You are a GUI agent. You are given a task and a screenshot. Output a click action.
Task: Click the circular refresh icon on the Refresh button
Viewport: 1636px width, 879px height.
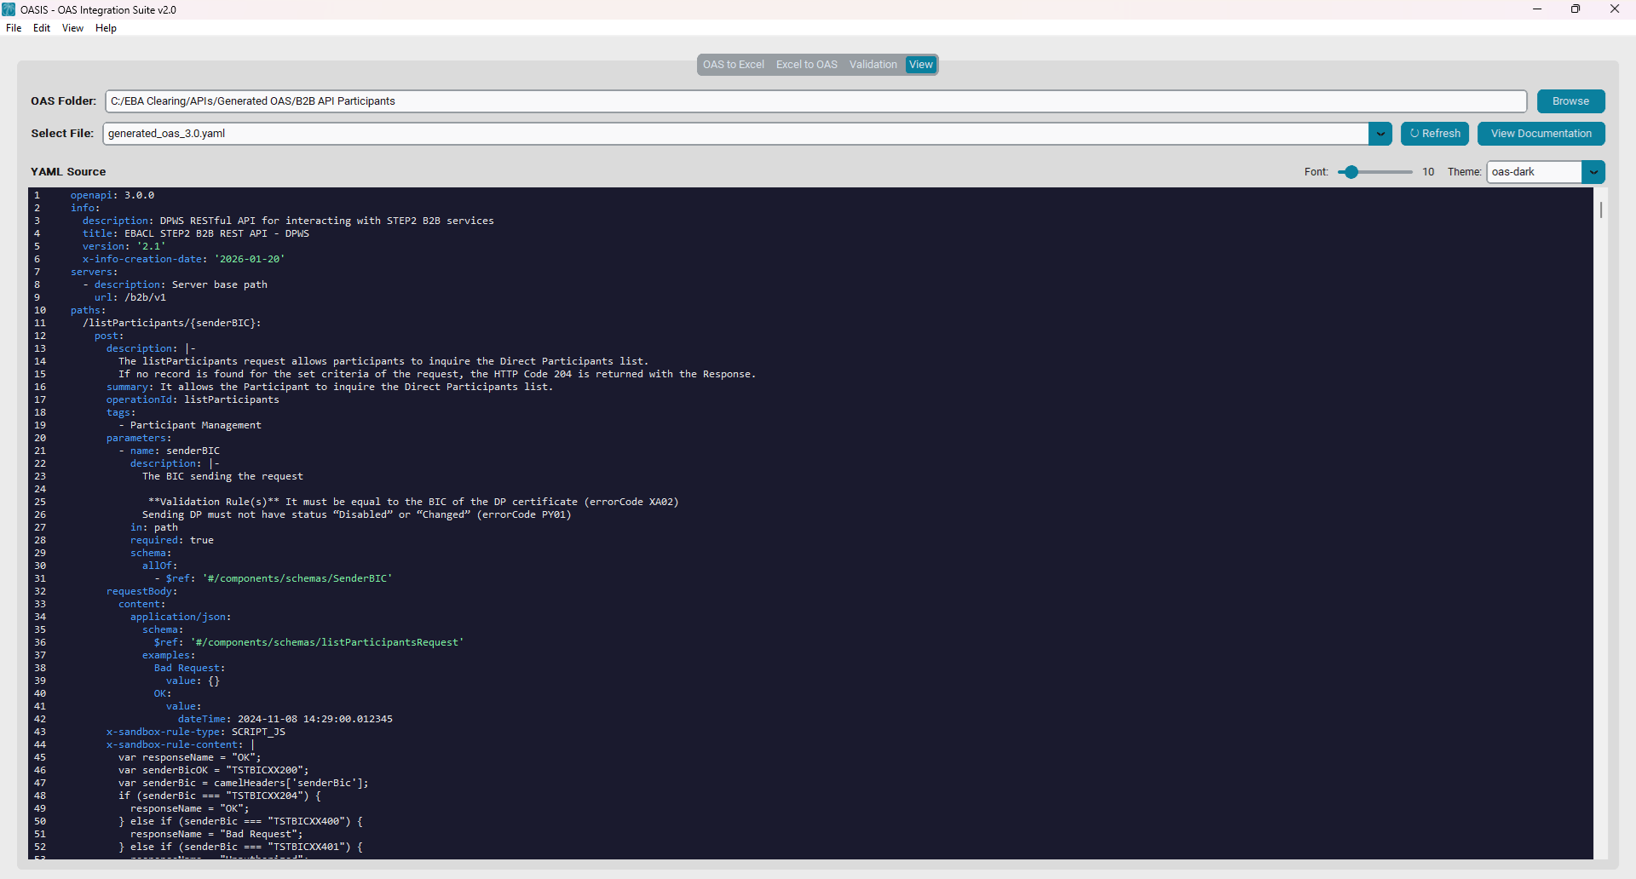tap(1414, 134)
